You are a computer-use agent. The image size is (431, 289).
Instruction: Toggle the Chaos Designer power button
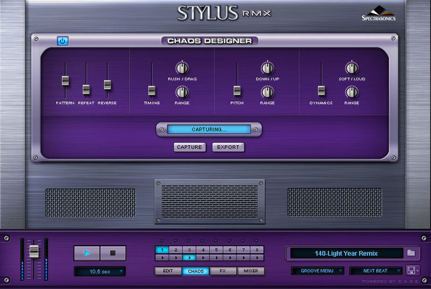62,41
